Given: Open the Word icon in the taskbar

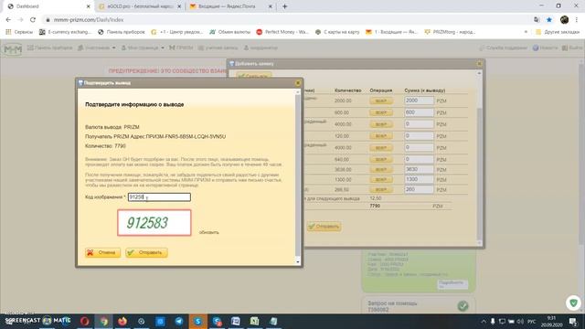Looking at the screenshot, I should [236, 321].
